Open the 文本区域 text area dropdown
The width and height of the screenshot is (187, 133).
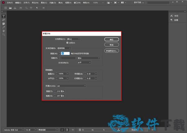(x=64, y=48)
